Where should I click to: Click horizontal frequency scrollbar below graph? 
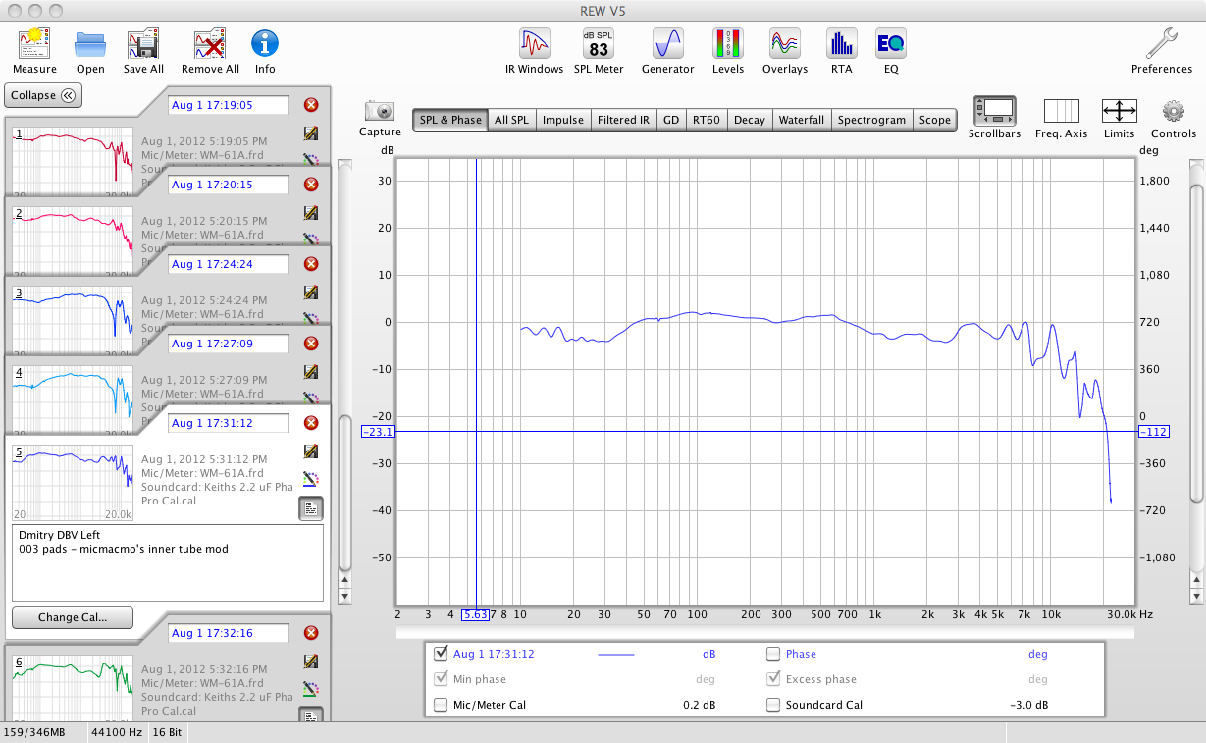click(x=764, y=634)
